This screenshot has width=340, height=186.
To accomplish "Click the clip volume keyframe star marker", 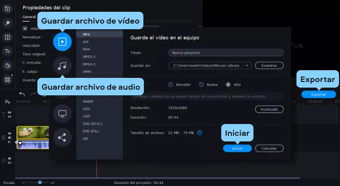I will tap(20, 143).
